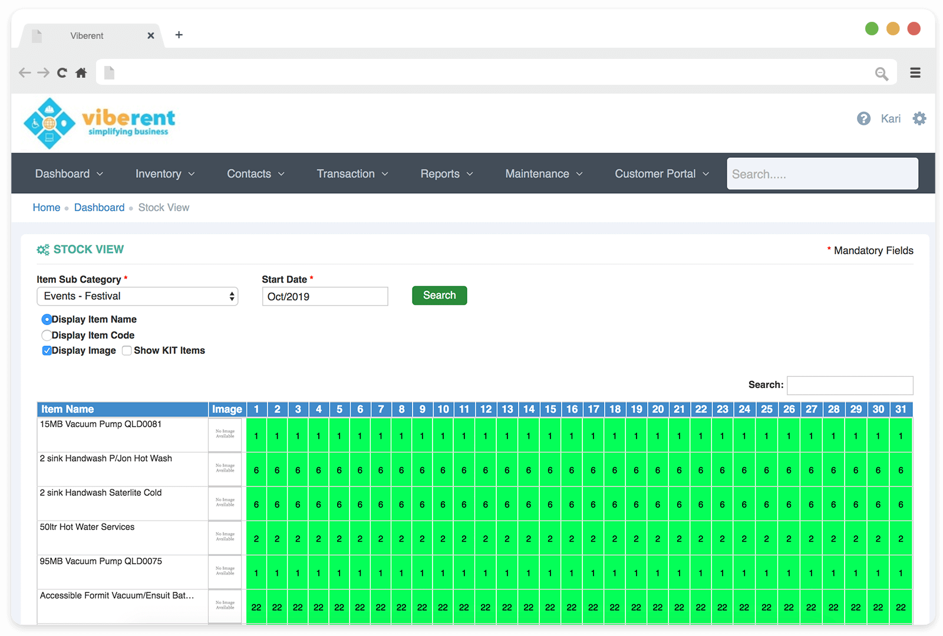Screen dimensions: 943x636
Task: Click the help question mark icon
Action: [x=863, y=118]
